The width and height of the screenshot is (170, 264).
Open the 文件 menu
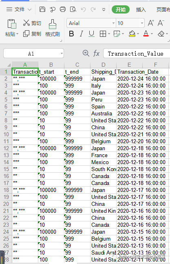[x=15, y=9]
